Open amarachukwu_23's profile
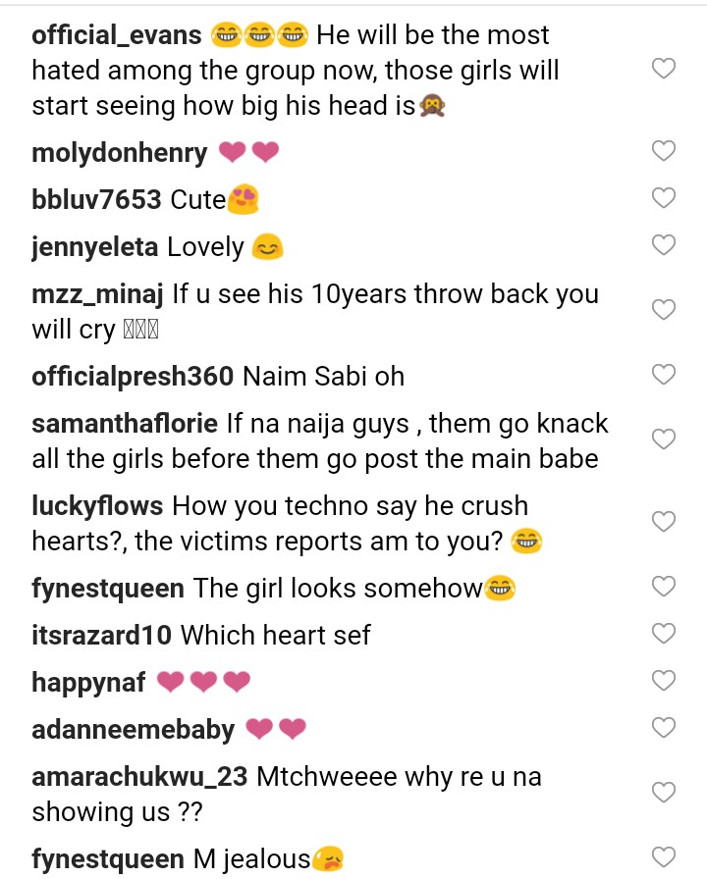 139,777
